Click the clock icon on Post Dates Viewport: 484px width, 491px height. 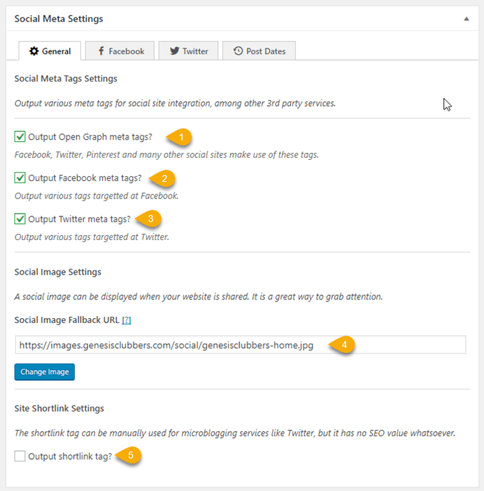(x=238, y=51)
